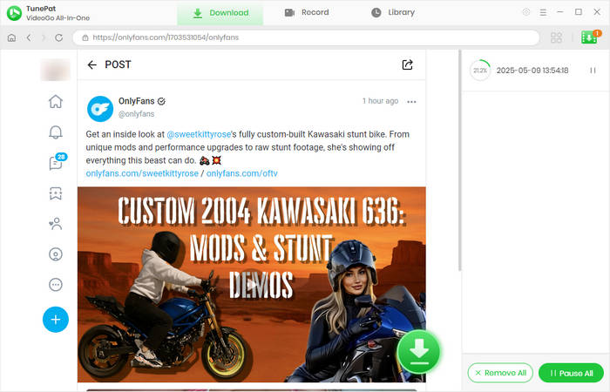Image resolution: width=610 pixels, height=392 pixels.
Task: Click the blue new post plus button
Action: pos(56,320)
